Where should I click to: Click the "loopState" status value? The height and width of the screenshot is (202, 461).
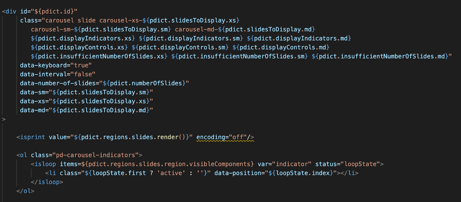pyautogui.click(x=360, y=164)
